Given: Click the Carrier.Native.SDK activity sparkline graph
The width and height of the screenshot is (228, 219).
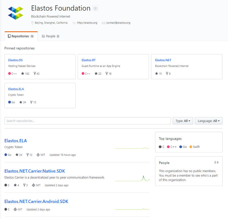Looking at the screenshot, I should (132, 179).
